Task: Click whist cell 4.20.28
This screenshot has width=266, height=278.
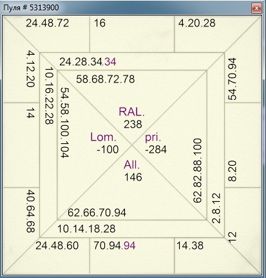Action: pos(196,23)
